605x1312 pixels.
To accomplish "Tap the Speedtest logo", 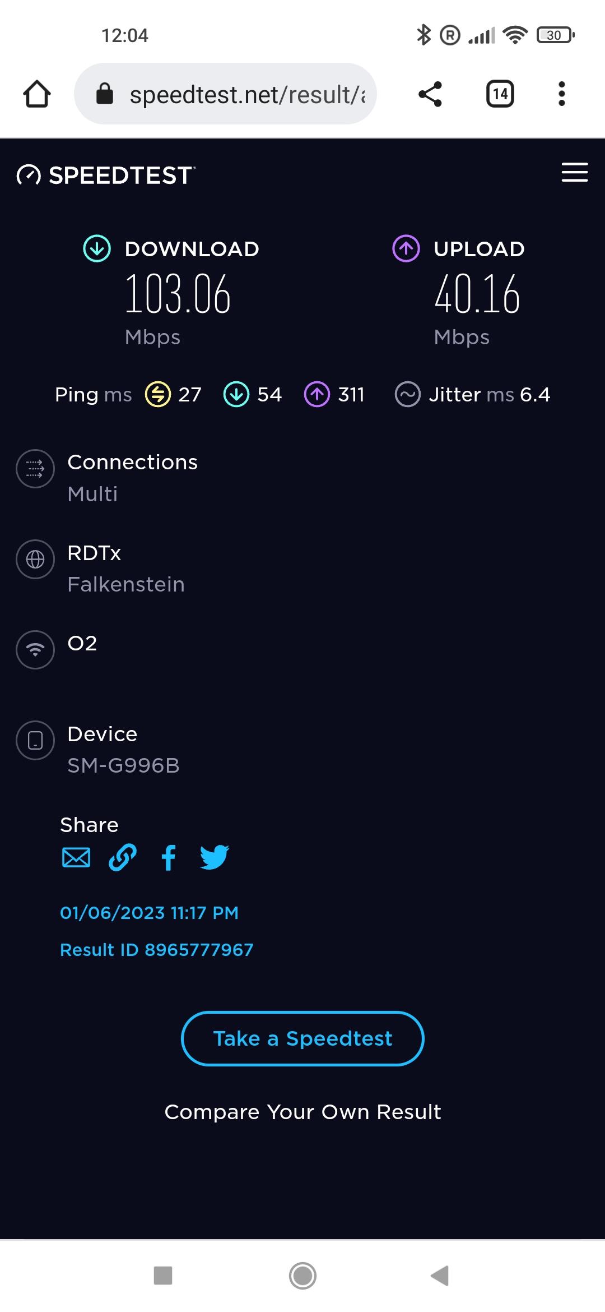I will tap(106, 175).
